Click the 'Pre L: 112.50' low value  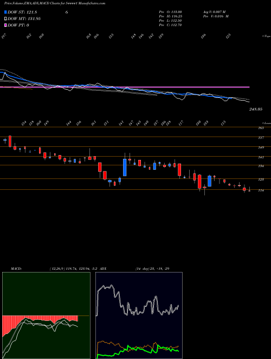(x=170, y=21)
